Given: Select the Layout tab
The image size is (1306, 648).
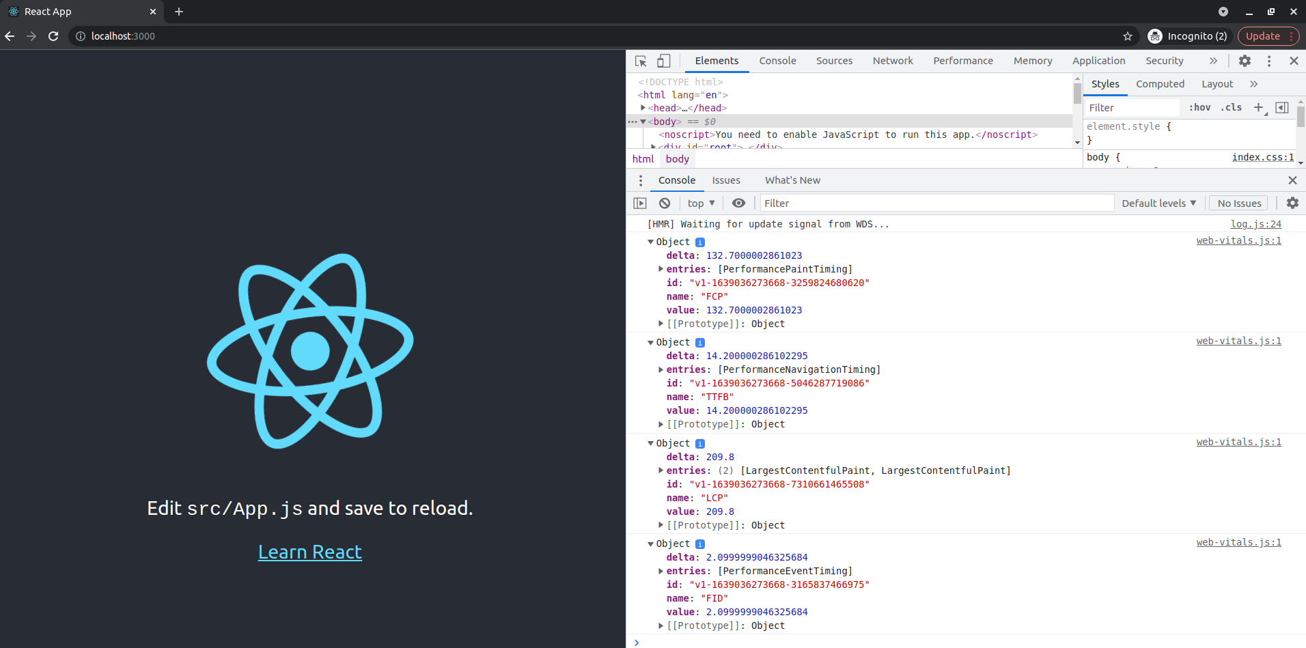Looking at the screenshot, I should 1217,84.
